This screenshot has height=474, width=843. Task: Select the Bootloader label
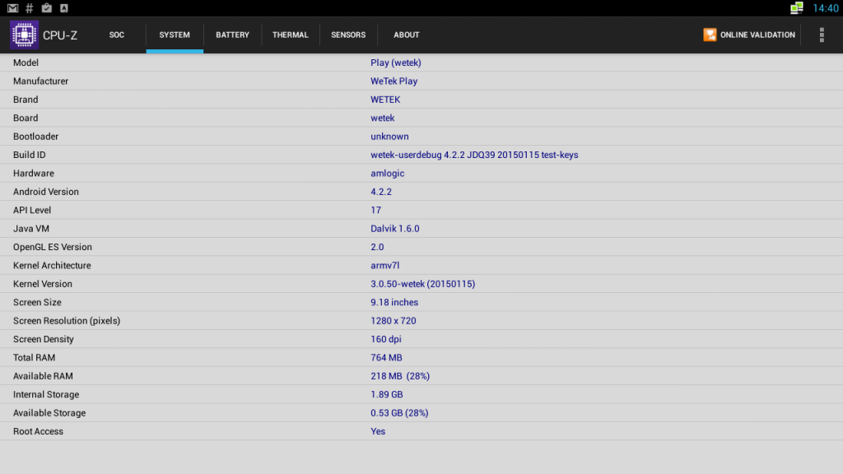[36, 137]
